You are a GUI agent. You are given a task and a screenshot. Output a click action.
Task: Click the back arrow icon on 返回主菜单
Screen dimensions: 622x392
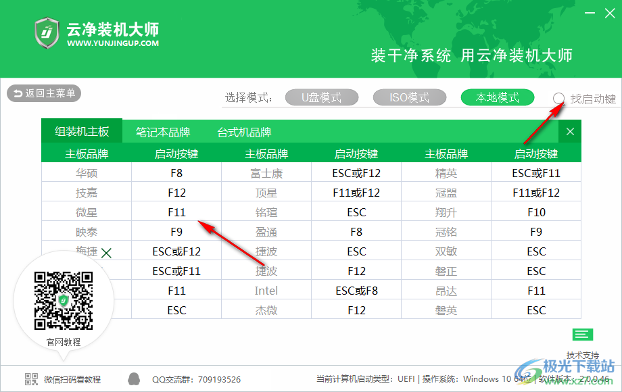pos(19,93)
